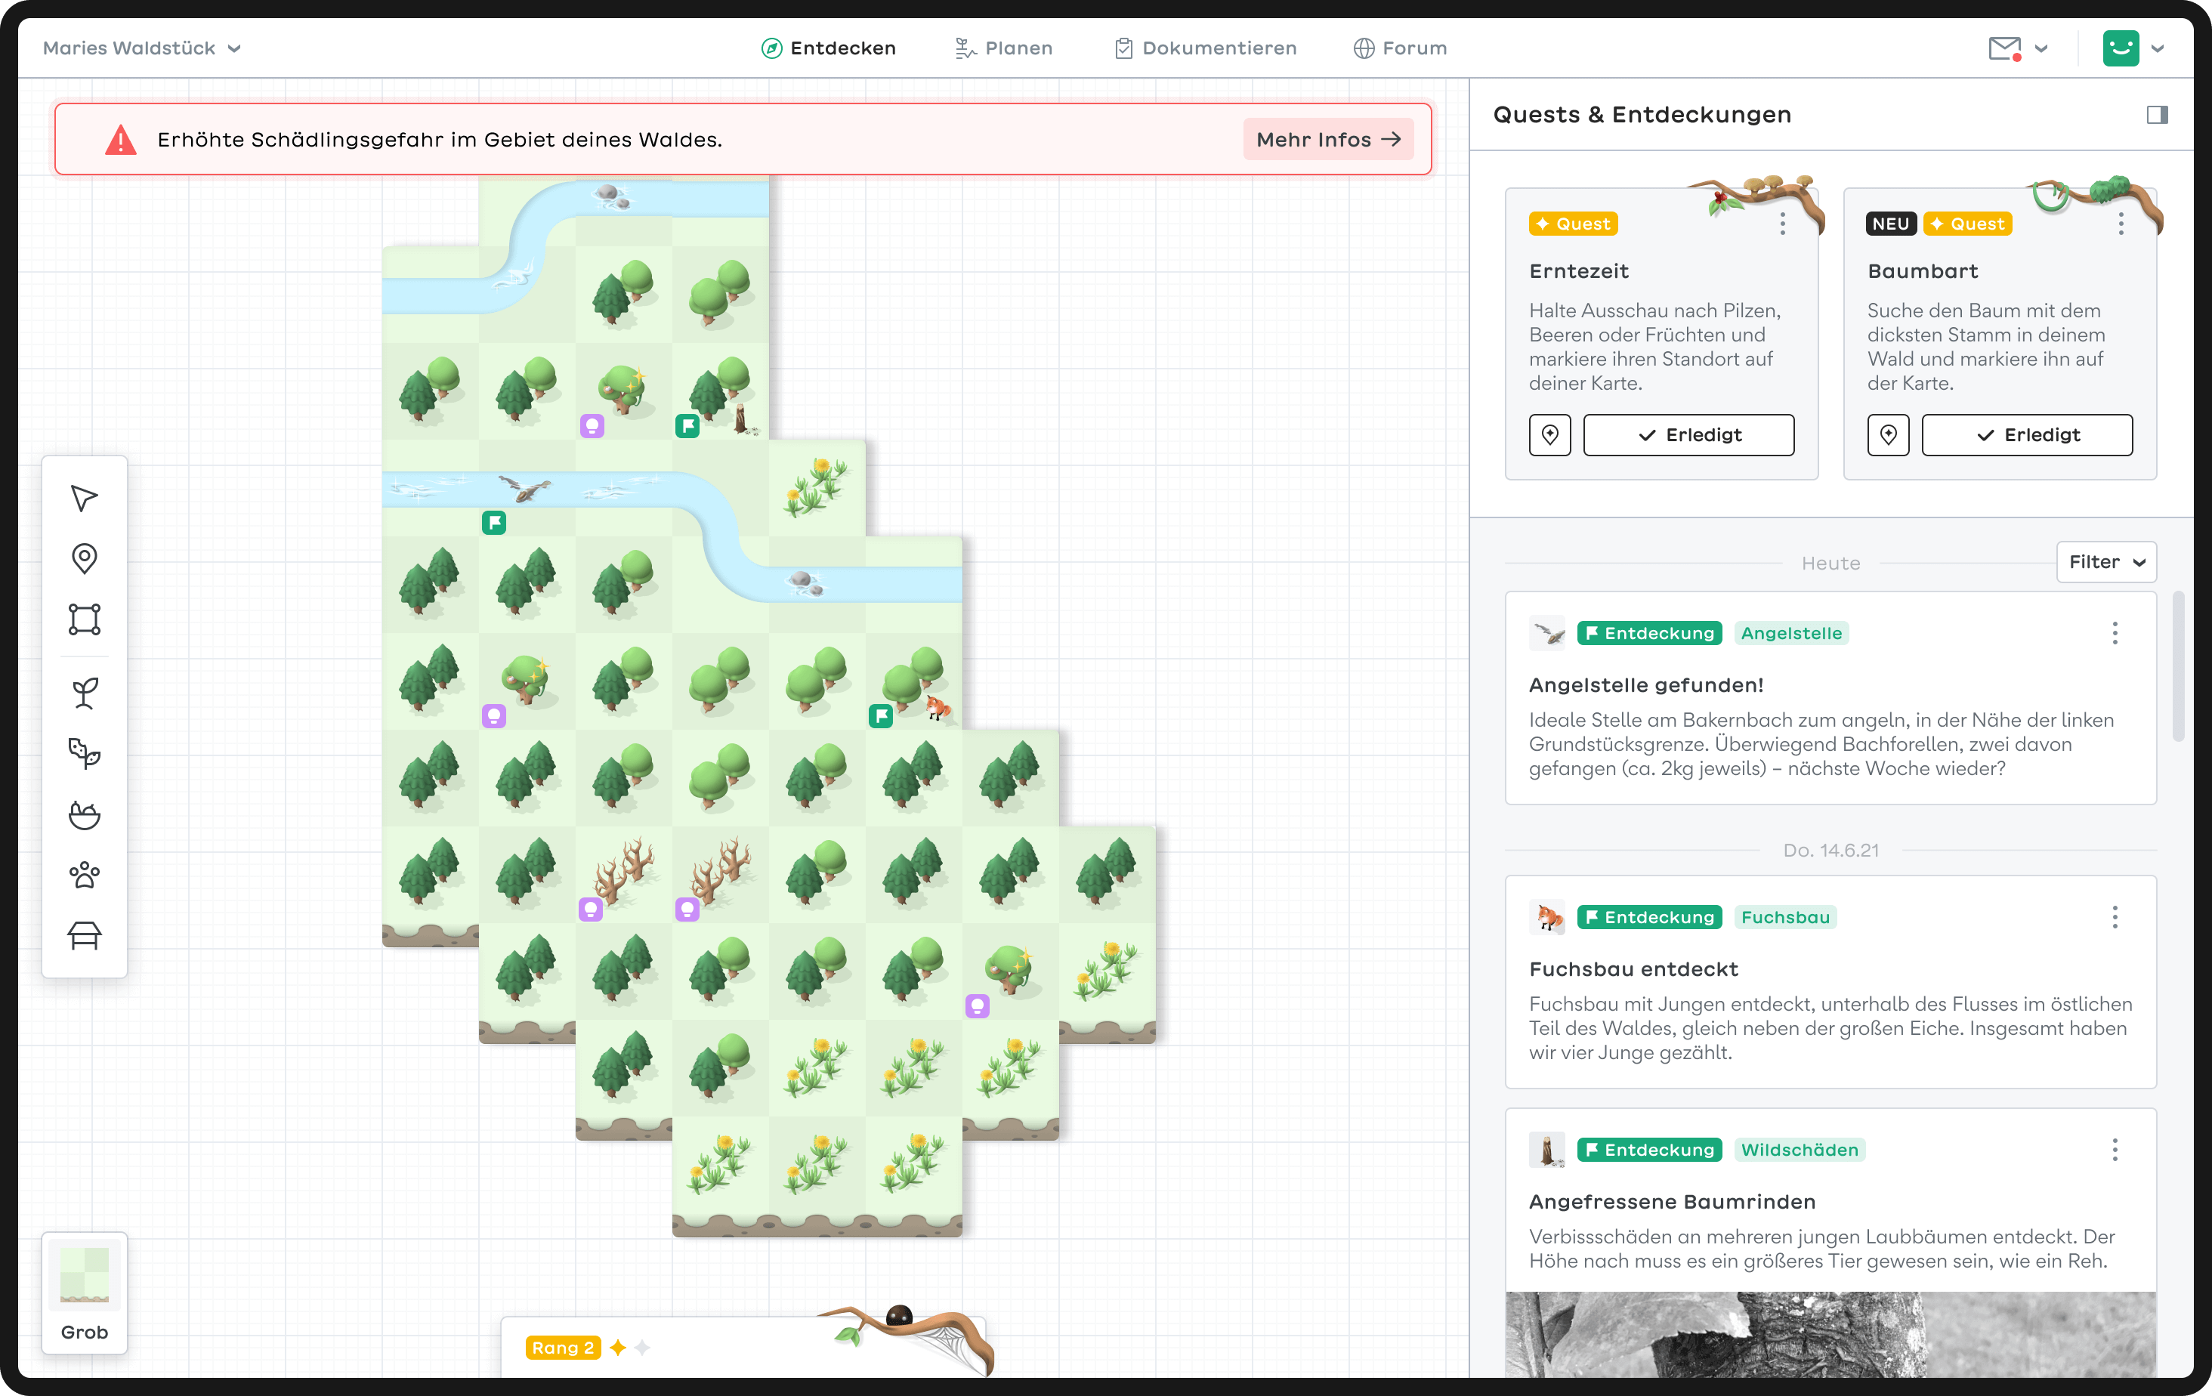Open the Filter dropdown
The height and width of the screenshot is (1396, 2212).
(x=2105, y=562)
